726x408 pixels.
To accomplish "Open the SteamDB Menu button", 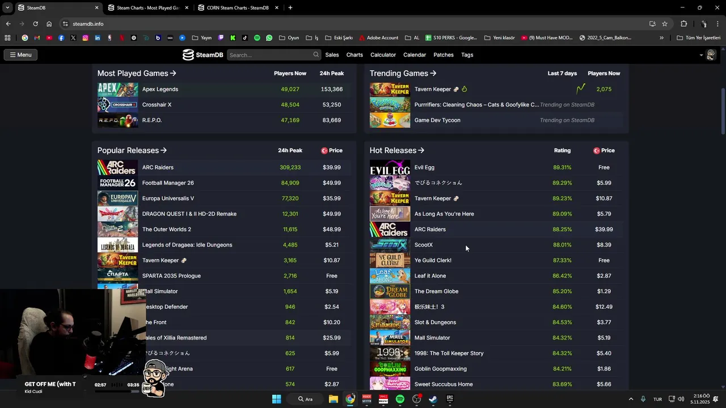I will tap(20, 55).
